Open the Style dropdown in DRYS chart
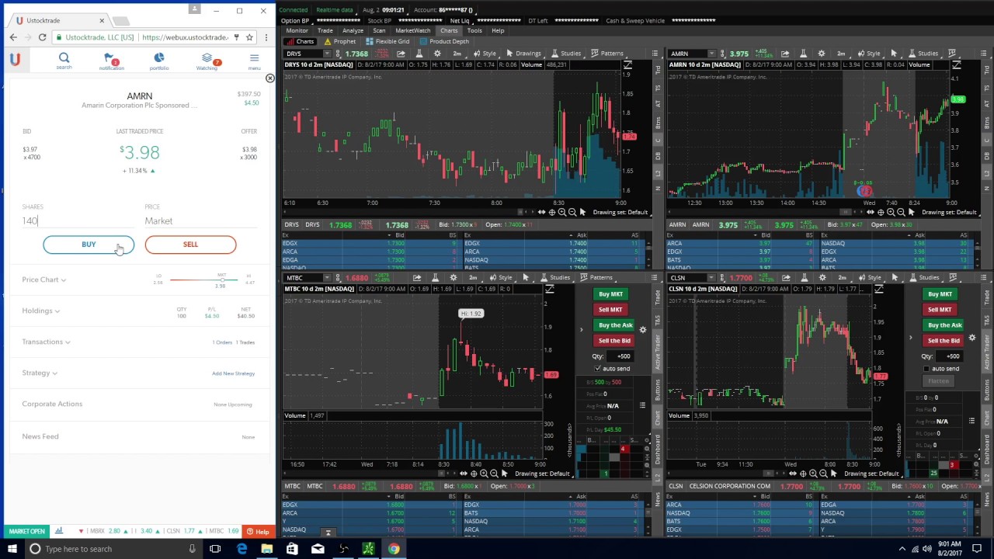The image size is (994, 559). (x=486, y=54)
